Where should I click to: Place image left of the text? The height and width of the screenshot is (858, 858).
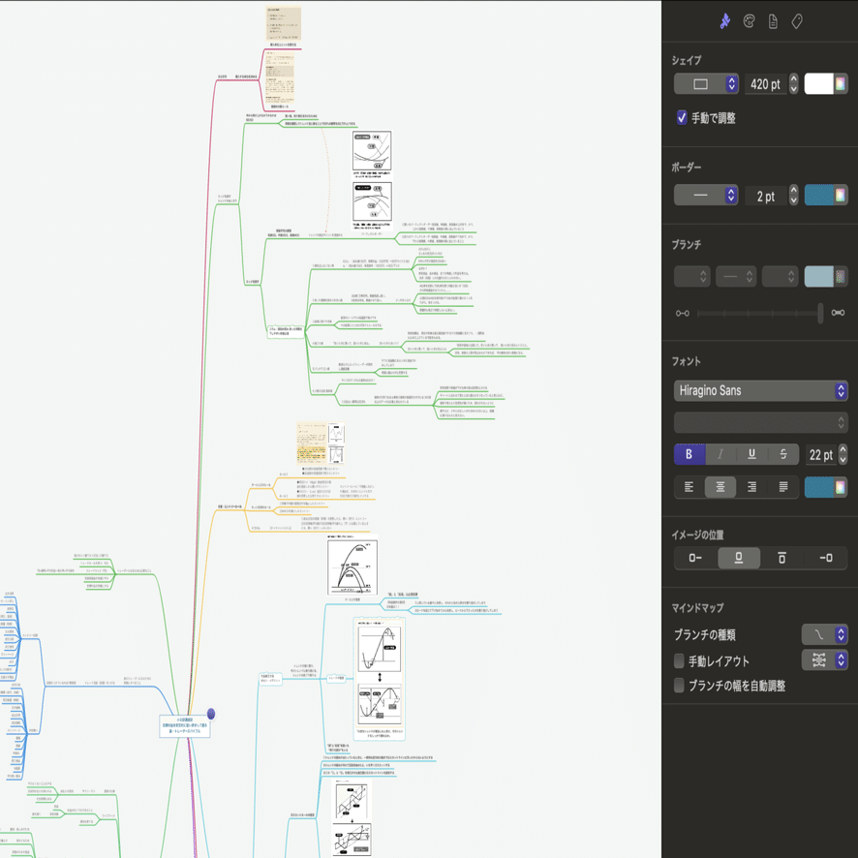click(x=695, y=558)
